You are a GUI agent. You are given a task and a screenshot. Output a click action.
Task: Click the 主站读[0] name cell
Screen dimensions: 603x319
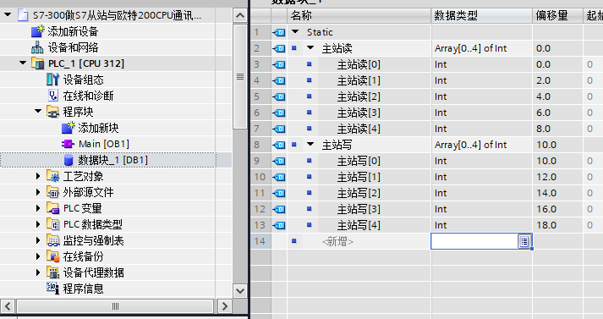(359, 64)
